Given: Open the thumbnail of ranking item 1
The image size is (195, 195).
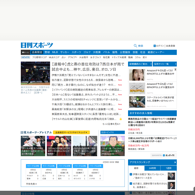Looking at the screenshot, I should coord(171,176).
